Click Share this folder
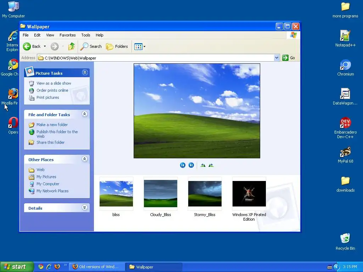 click(x=50, y=142)
